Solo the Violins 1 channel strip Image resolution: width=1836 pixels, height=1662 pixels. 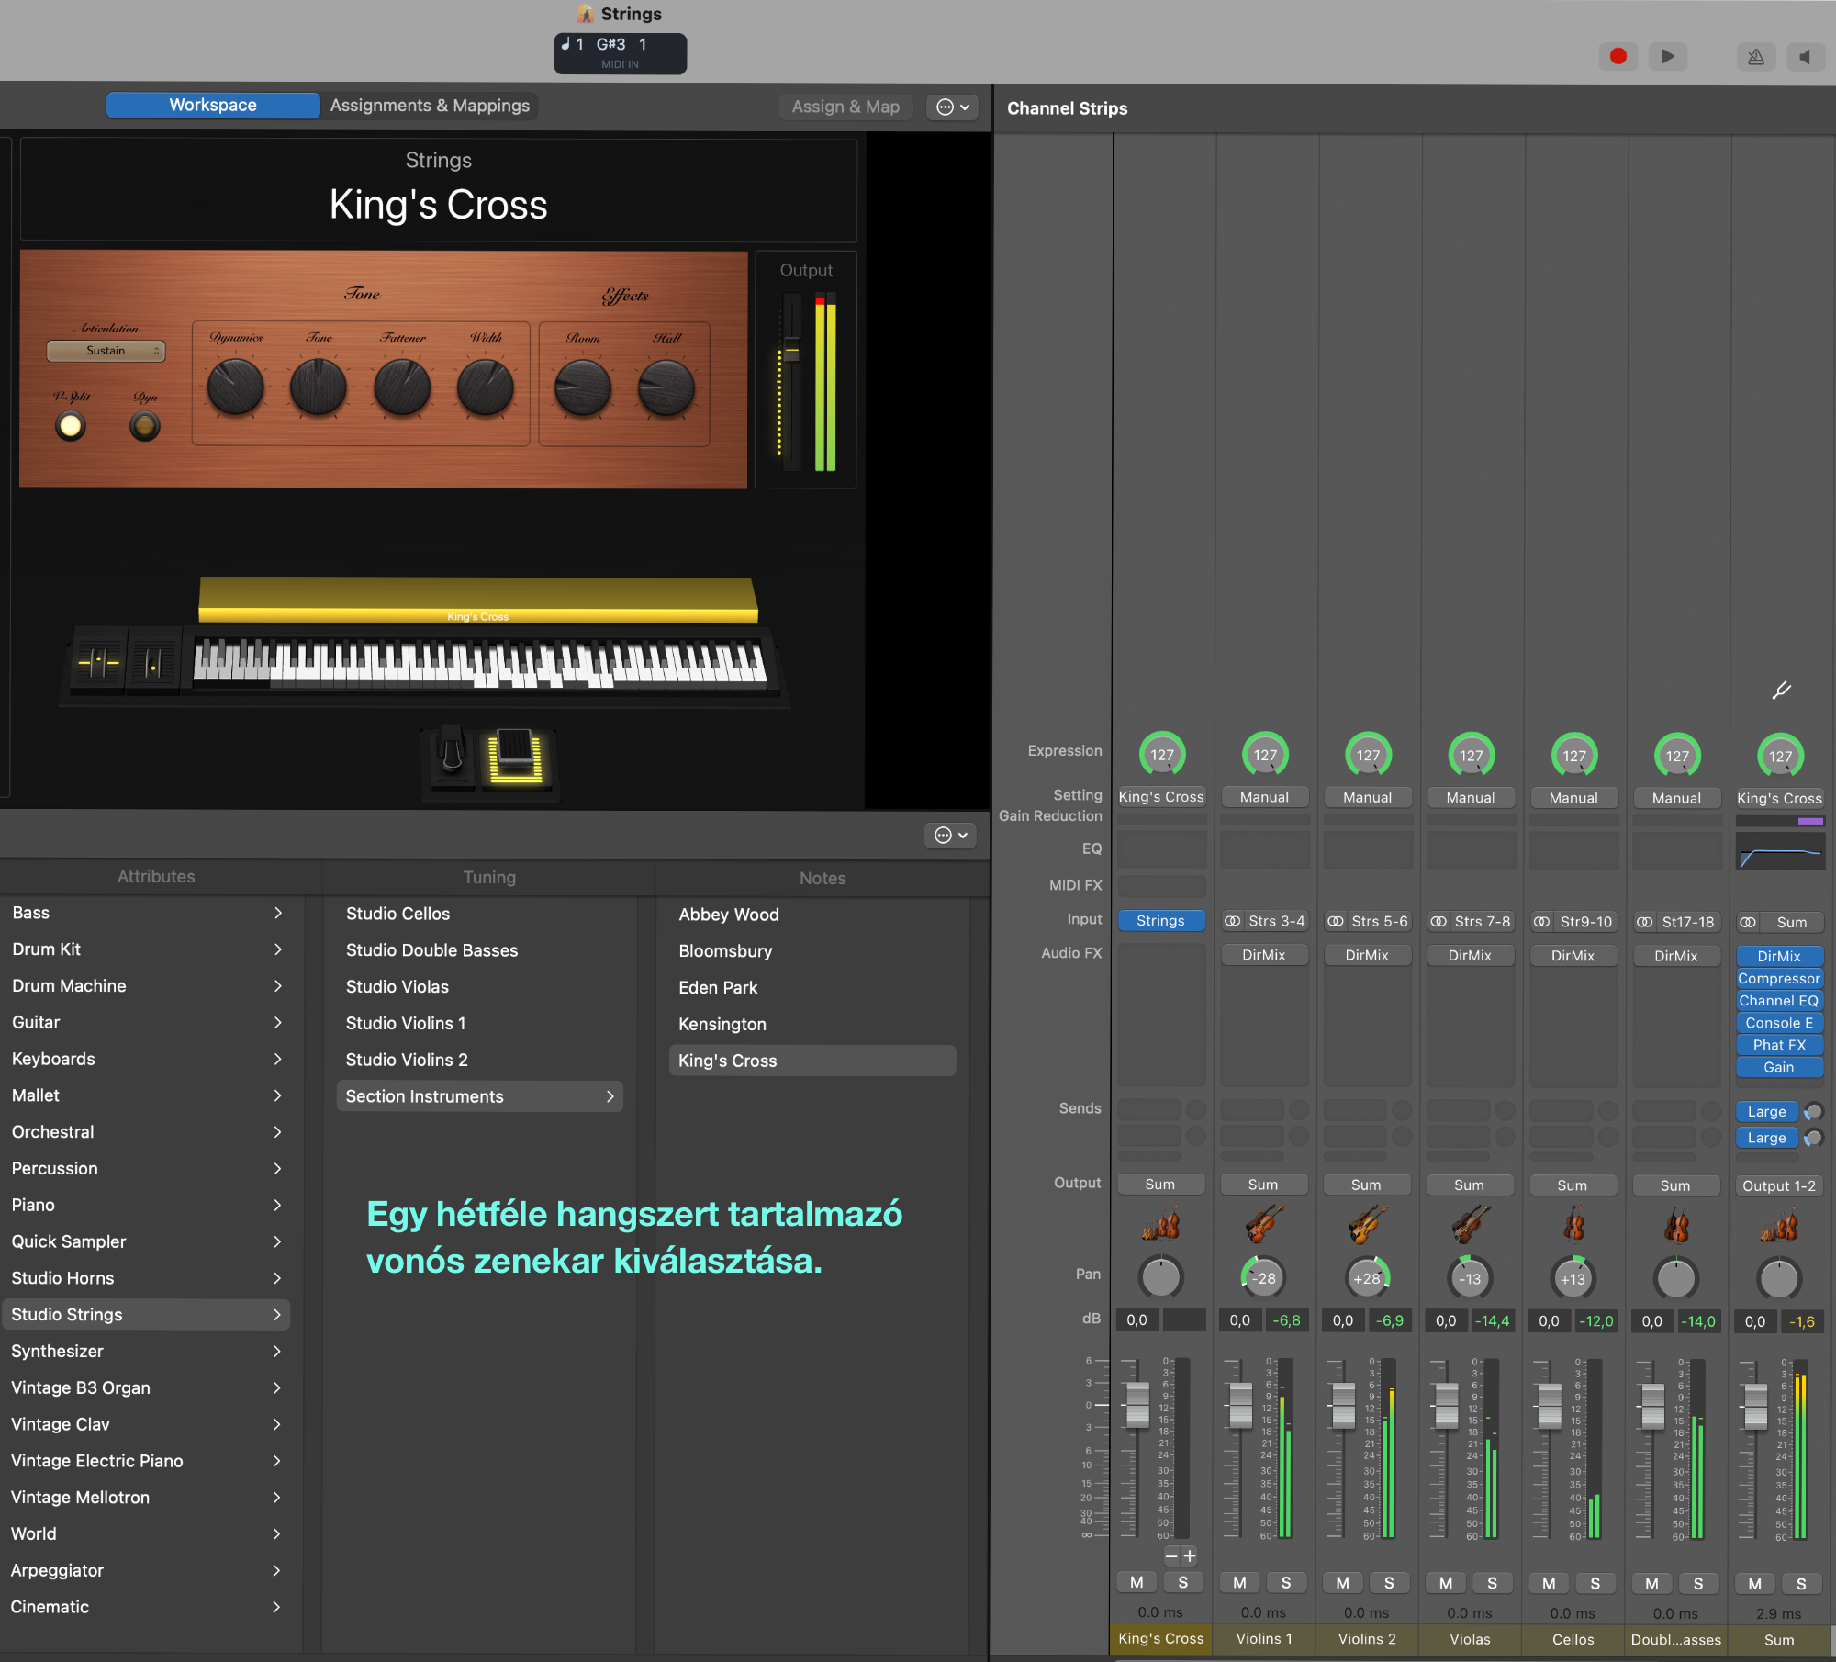click(x=1286, y=1582)
